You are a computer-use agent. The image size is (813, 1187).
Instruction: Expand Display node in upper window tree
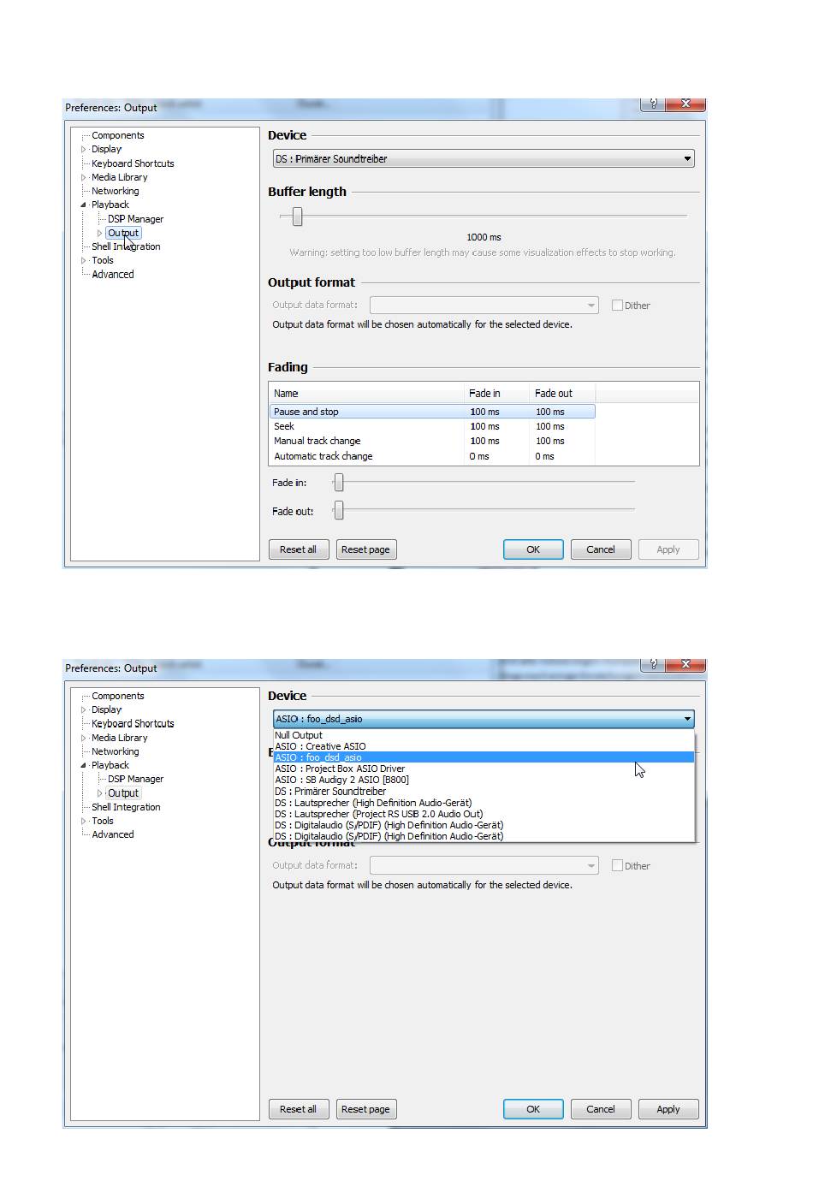pos(84,149)
